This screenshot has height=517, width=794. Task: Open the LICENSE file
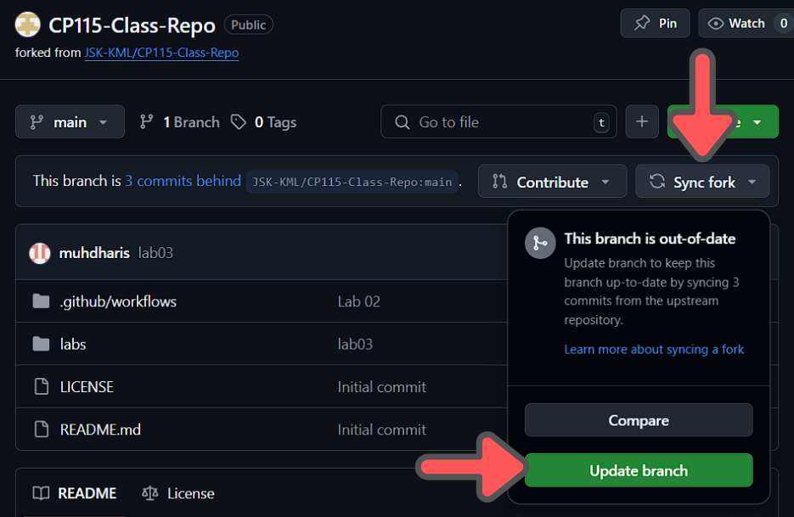coord(87,387)
